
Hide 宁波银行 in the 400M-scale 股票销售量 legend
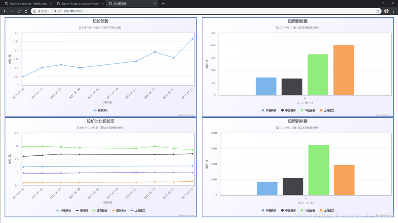[x=289, y=211]
